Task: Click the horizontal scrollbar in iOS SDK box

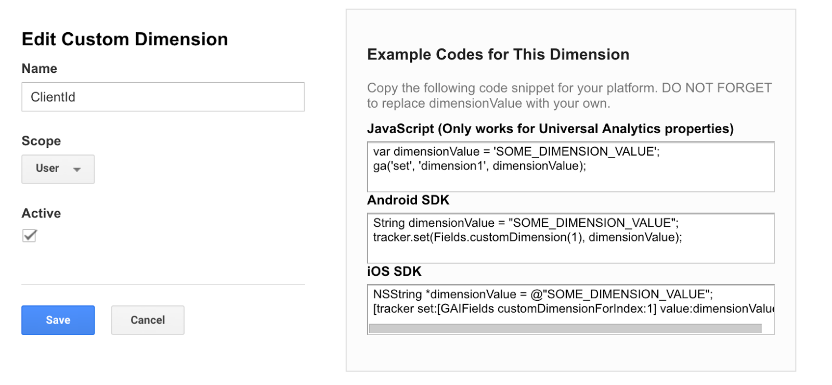Action: point(565,328)
